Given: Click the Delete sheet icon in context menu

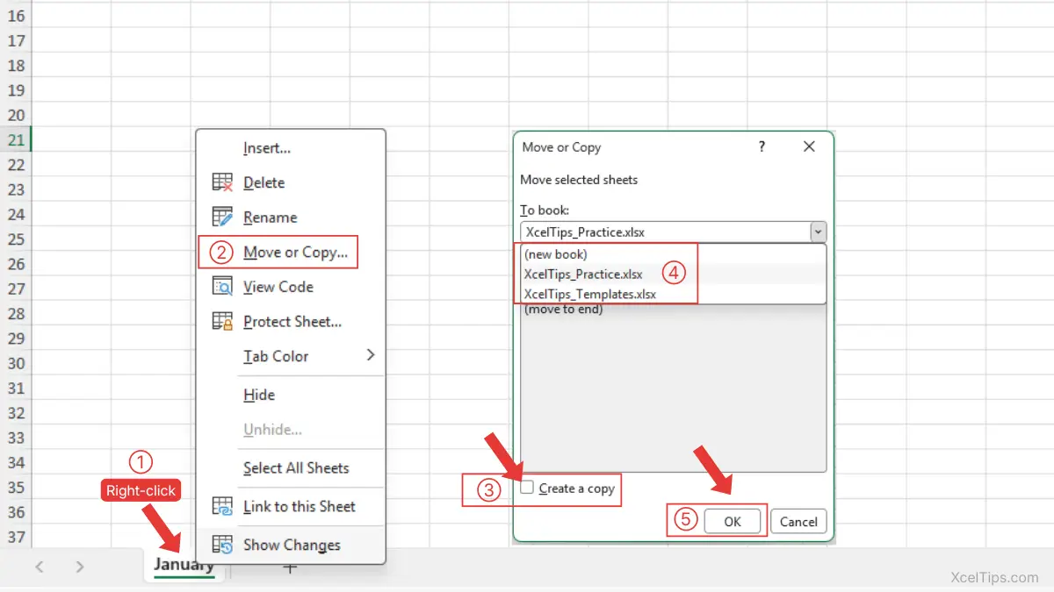Looking at the screenshot, I should (222, 182).
